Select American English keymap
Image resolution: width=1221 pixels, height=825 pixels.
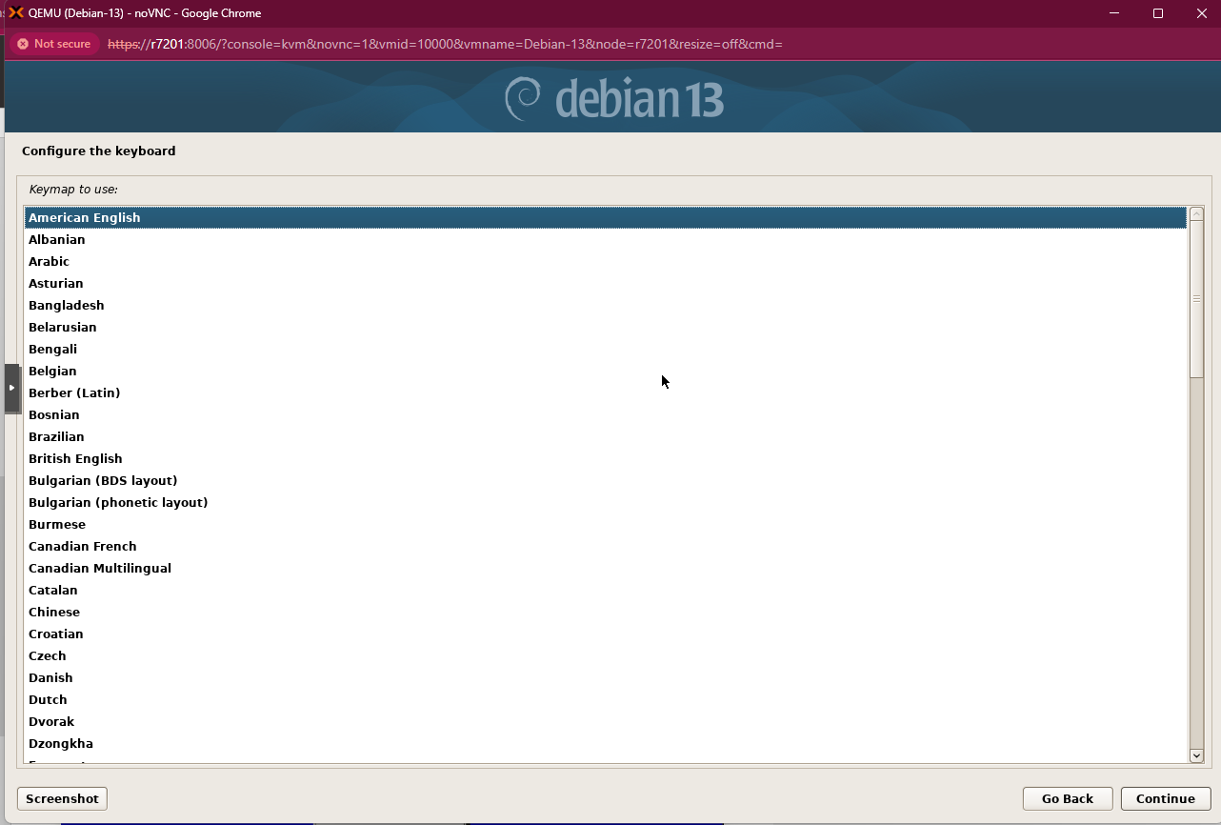(84, 218)
